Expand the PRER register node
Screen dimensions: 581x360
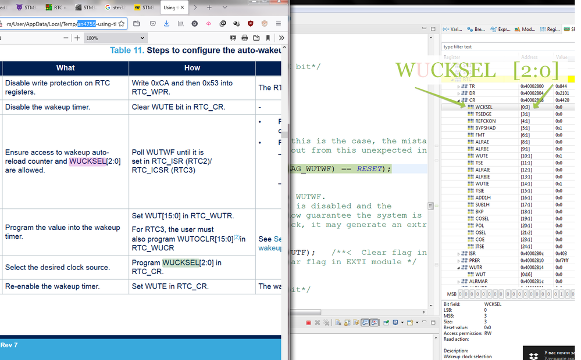(458, 261)
